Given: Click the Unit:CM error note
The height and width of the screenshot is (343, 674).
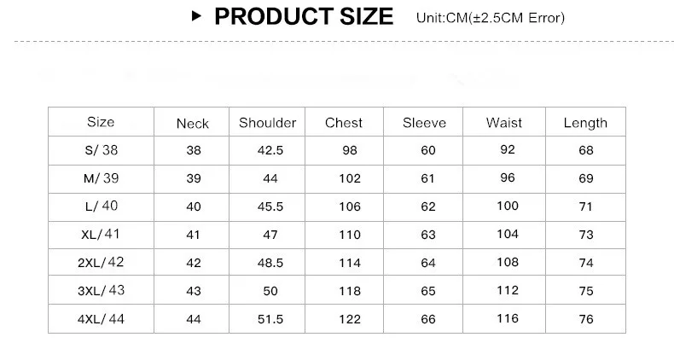Looking at the screenshot, I should pyautogui.click(x=491, y=18).
